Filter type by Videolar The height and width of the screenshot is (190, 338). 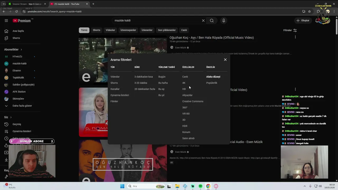[115, 77]
